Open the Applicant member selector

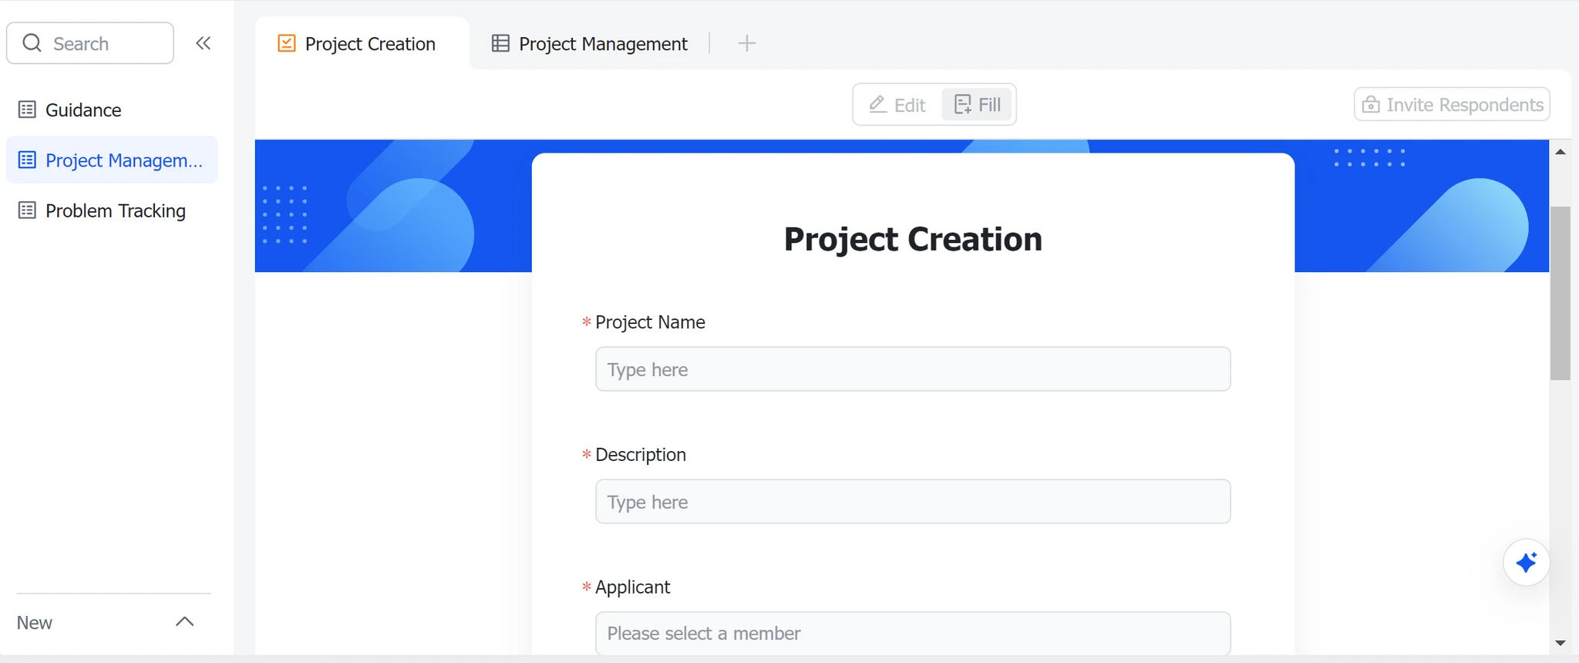point(913,633)
